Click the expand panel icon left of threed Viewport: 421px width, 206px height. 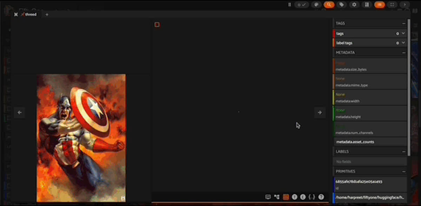click(x=16, y=14)
